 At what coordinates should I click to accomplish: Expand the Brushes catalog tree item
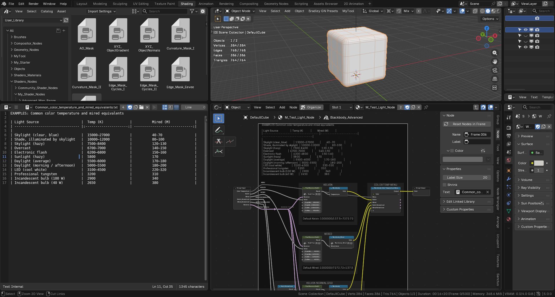[x=12, y=37]
